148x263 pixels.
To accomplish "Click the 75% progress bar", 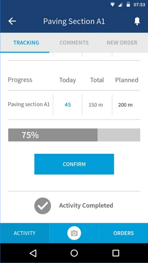I will [x=74, y=135].
